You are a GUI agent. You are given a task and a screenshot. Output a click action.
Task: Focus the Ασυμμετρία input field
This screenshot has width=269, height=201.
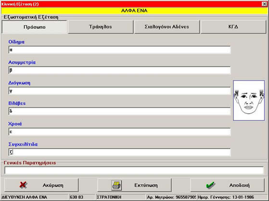pyautogui.click(x=119, y=70)
